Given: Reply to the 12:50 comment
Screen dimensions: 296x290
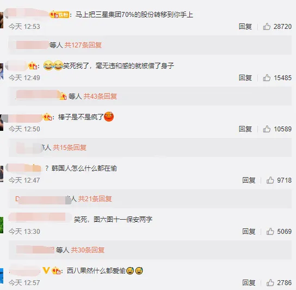Looking at the screenshot, I should 245,129.
